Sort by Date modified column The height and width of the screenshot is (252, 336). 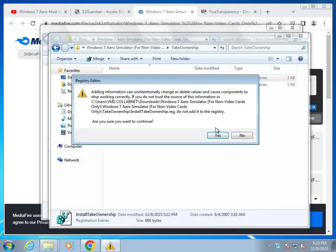(207, 68)
